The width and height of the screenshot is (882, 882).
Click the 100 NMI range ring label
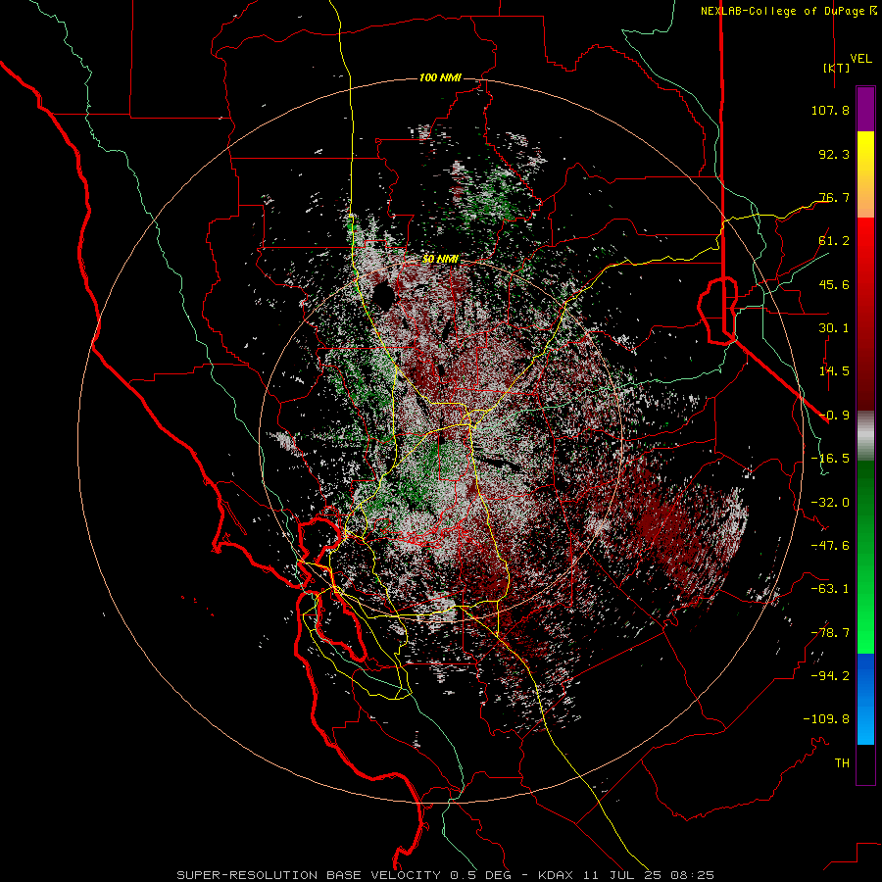(440, 77)
